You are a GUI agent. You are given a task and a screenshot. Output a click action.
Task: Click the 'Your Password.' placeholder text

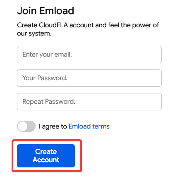click(45, 78)
